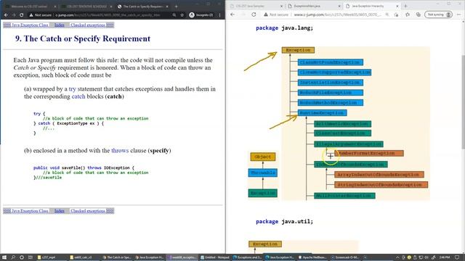The image size is (465, 261).
Task: Open Apache NetBeans from the taskbar
Action: pyautogui.click(x=312, y=257)
